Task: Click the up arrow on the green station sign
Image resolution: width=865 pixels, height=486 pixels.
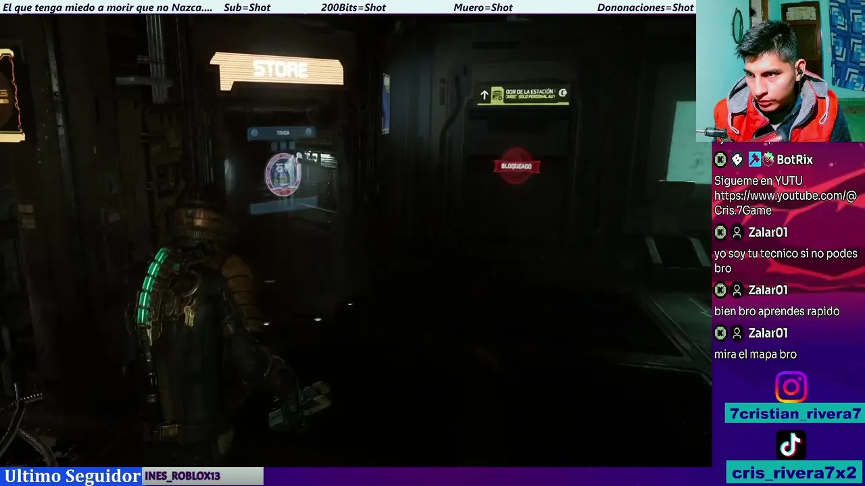Action: pos(484,96)
